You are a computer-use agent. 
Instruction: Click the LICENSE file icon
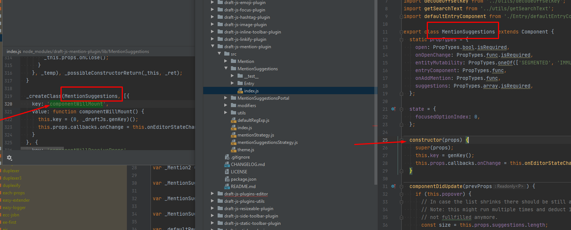(x=226, y=172)
